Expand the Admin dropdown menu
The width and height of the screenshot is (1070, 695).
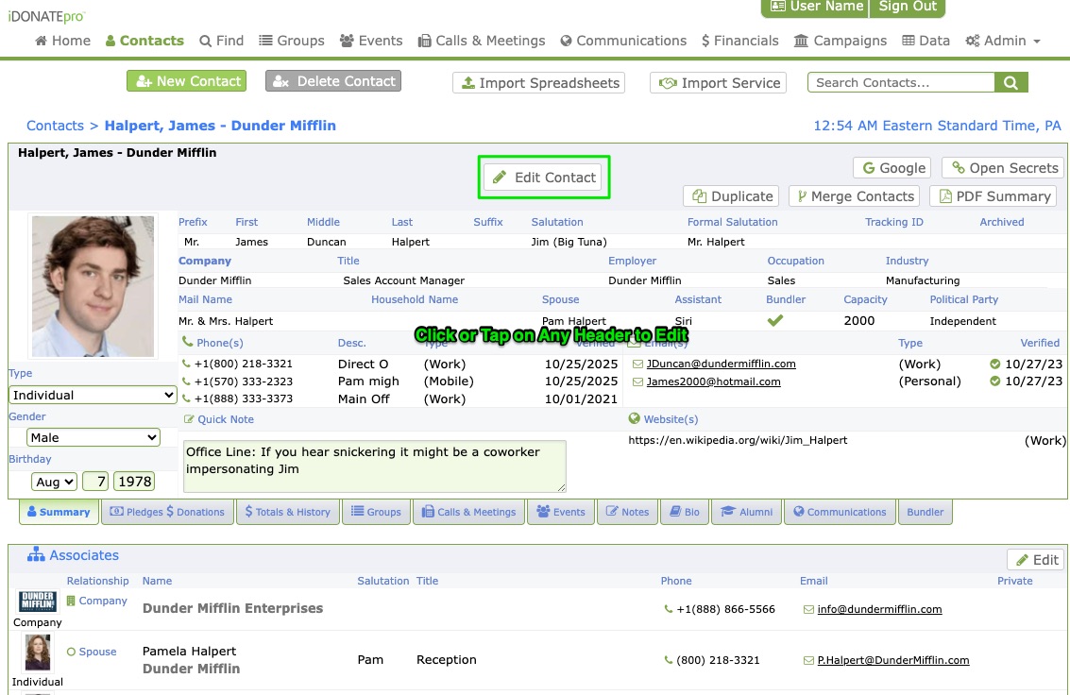1003,41
